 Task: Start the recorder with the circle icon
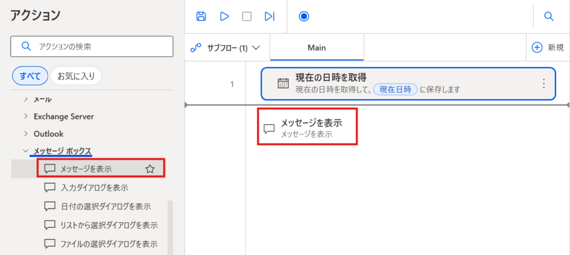pos(304,16)
